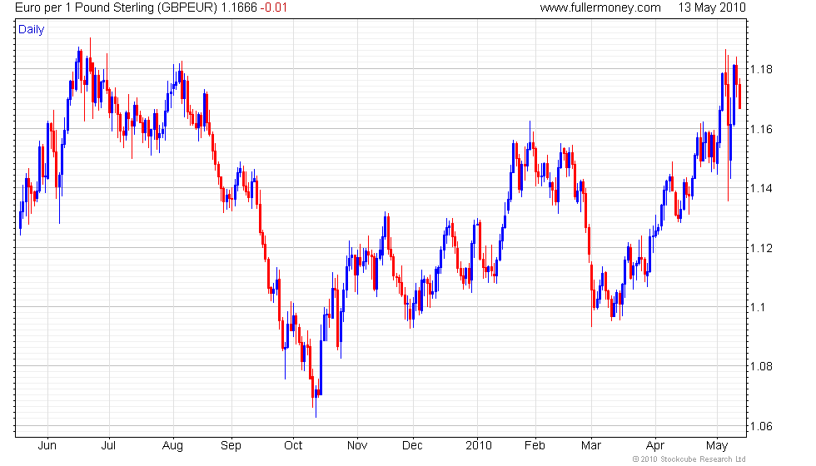Select the current price value 1.1666
The width and height of the screenshot is (816, 466).
pyautogui.click(x=239, y=7)
